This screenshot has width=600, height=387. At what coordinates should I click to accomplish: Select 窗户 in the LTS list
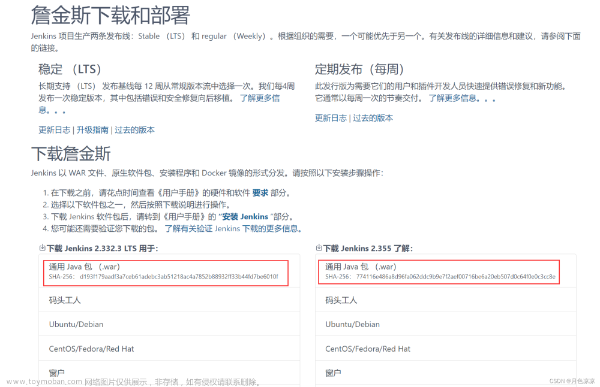pos(169,373)
